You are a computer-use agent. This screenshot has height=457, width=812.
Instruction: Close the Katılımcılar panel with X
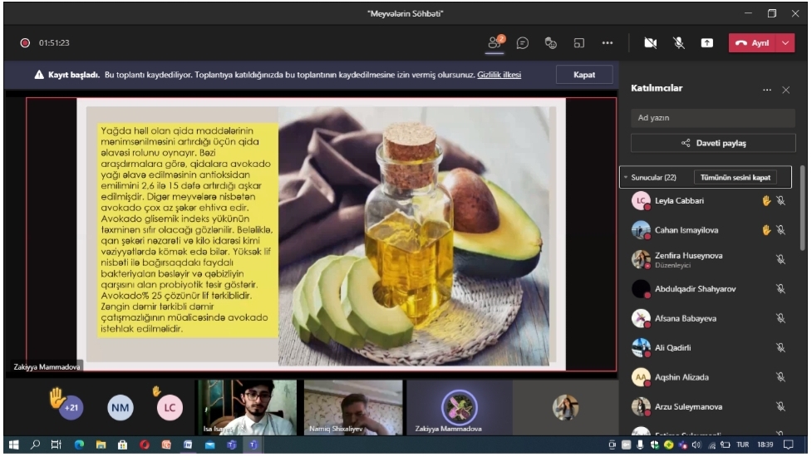pos(786,90)
